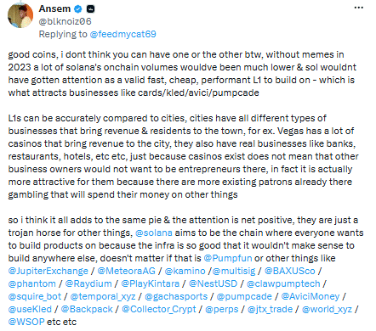Open the @AviciMoney mention
The width and height of the screenshot is (376, 331).
(x=310, y=296)
